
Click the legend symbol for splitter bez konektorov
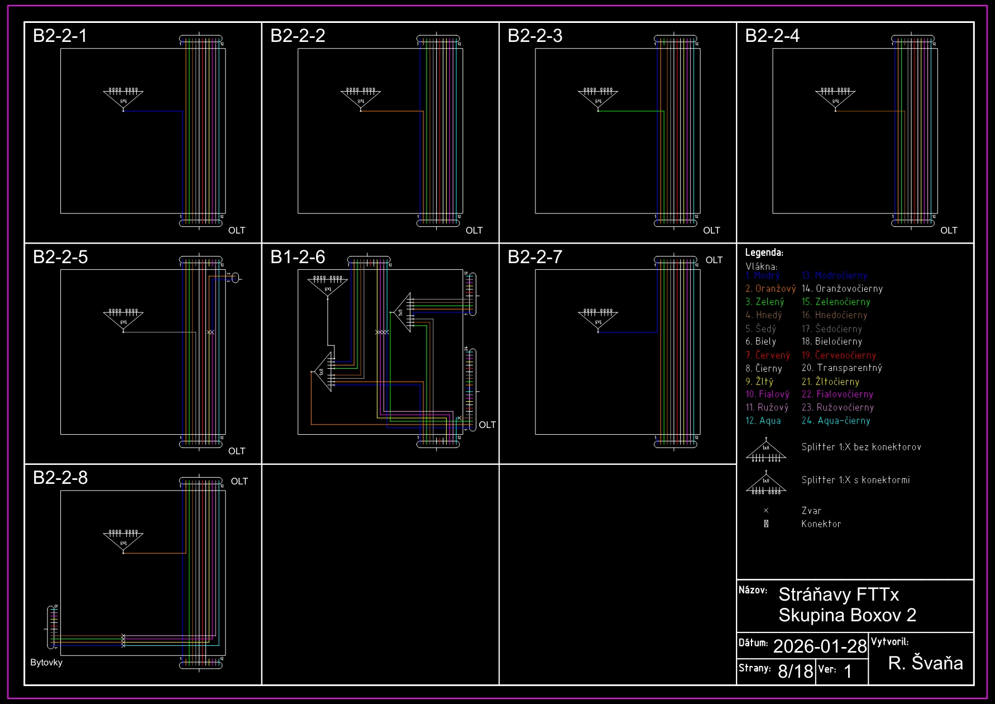(x=766, y=450)
